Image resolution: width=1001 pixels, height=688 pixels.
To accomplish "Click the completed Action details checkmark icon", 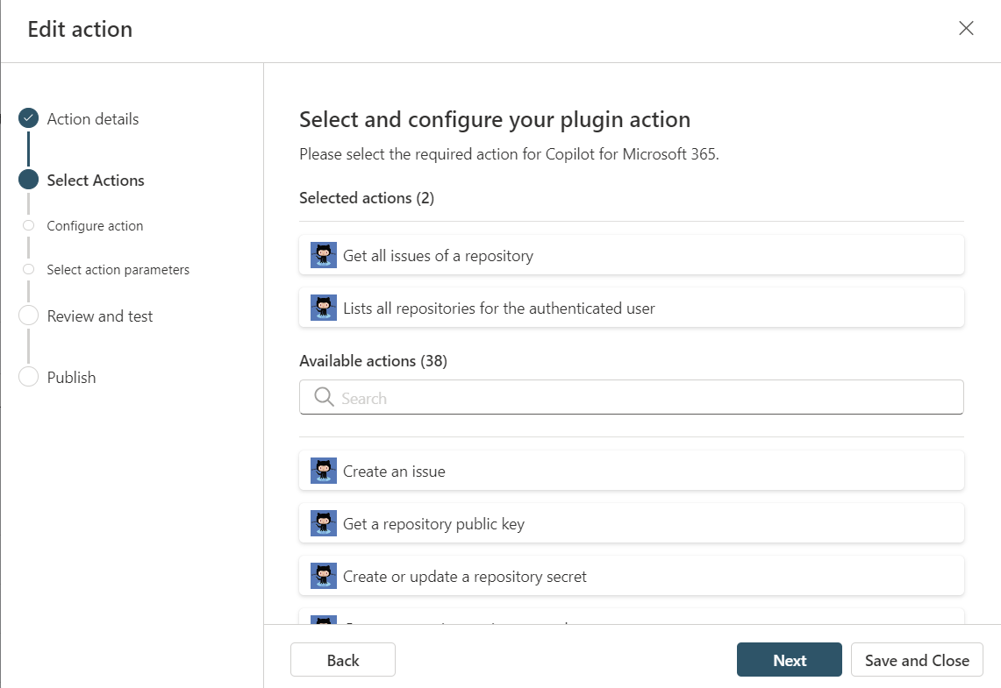I will (x=29, y=118).
